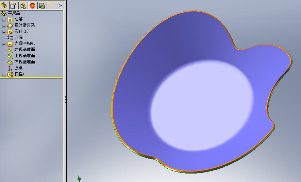Screen dimensions: 301x182
Task: Open the DisplayManager tab
Action: click(x=42, y=5)
